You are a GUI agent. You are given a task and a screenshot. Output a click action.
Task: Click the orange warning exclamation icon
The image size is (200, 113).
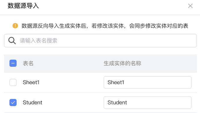pos(15,26)
